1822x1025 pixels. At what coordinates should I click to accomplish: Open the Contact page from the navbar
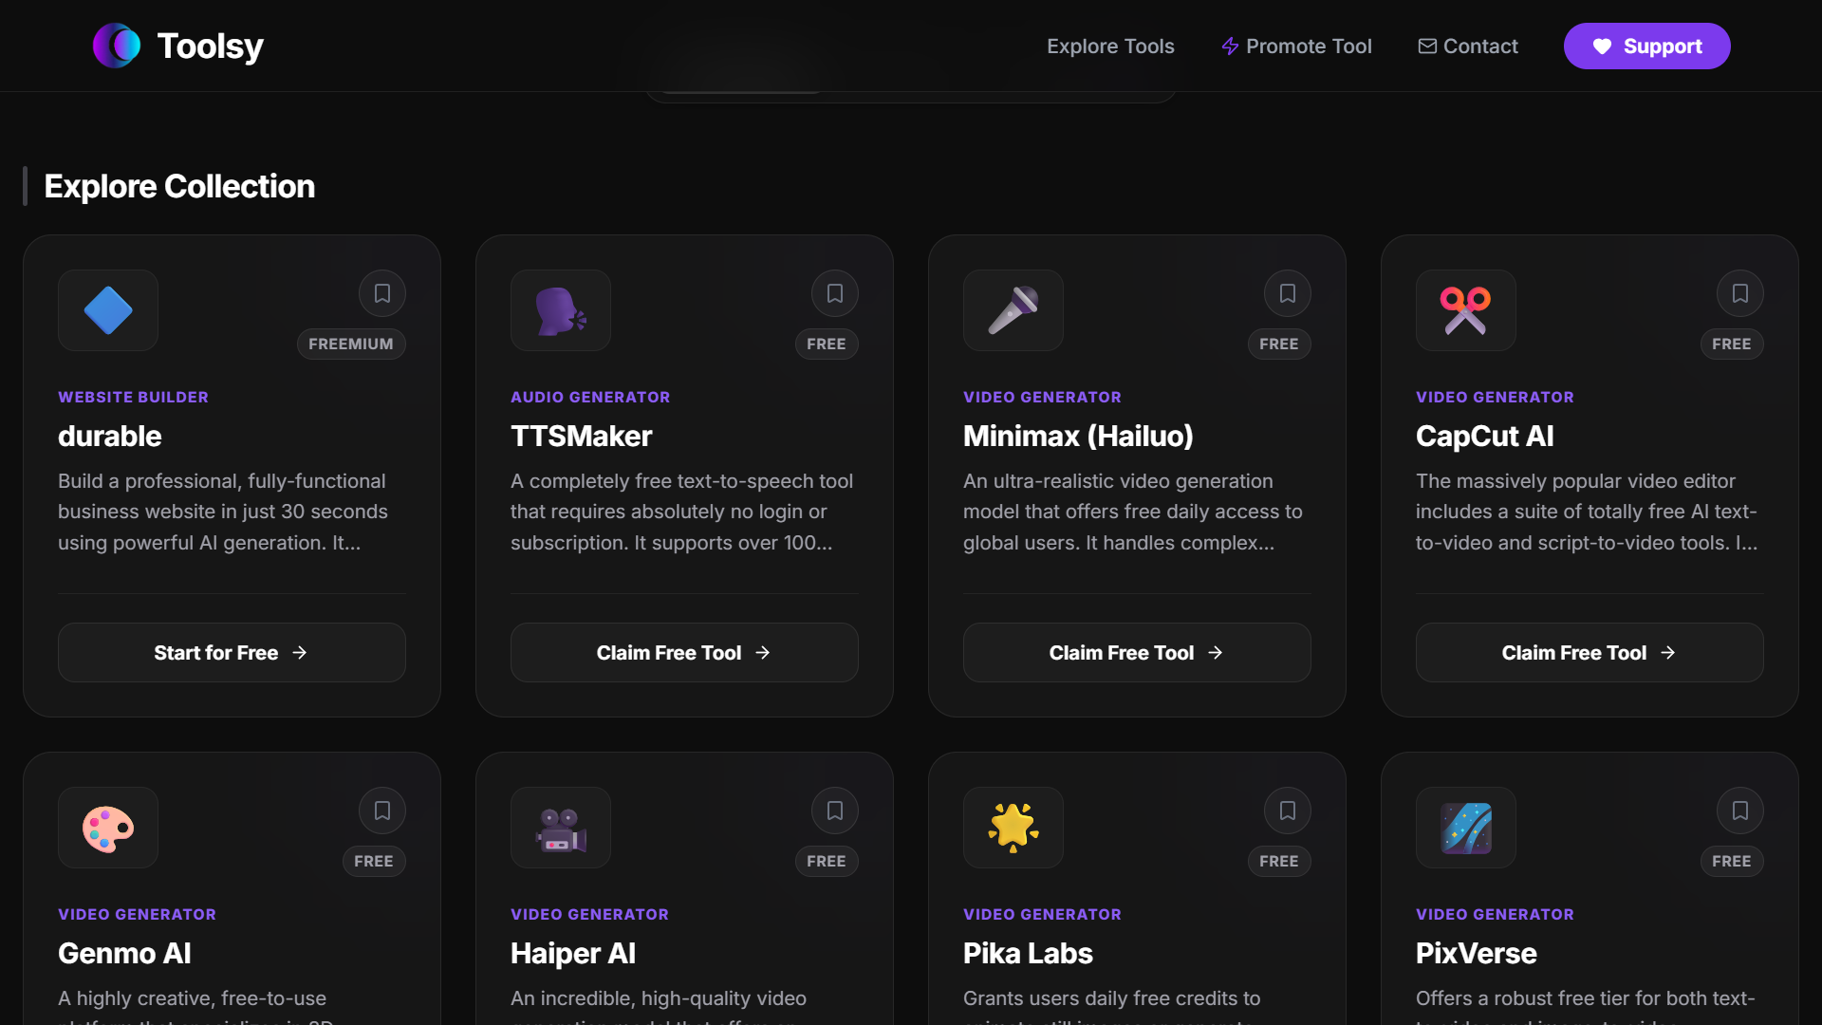tap(1478, 46)
